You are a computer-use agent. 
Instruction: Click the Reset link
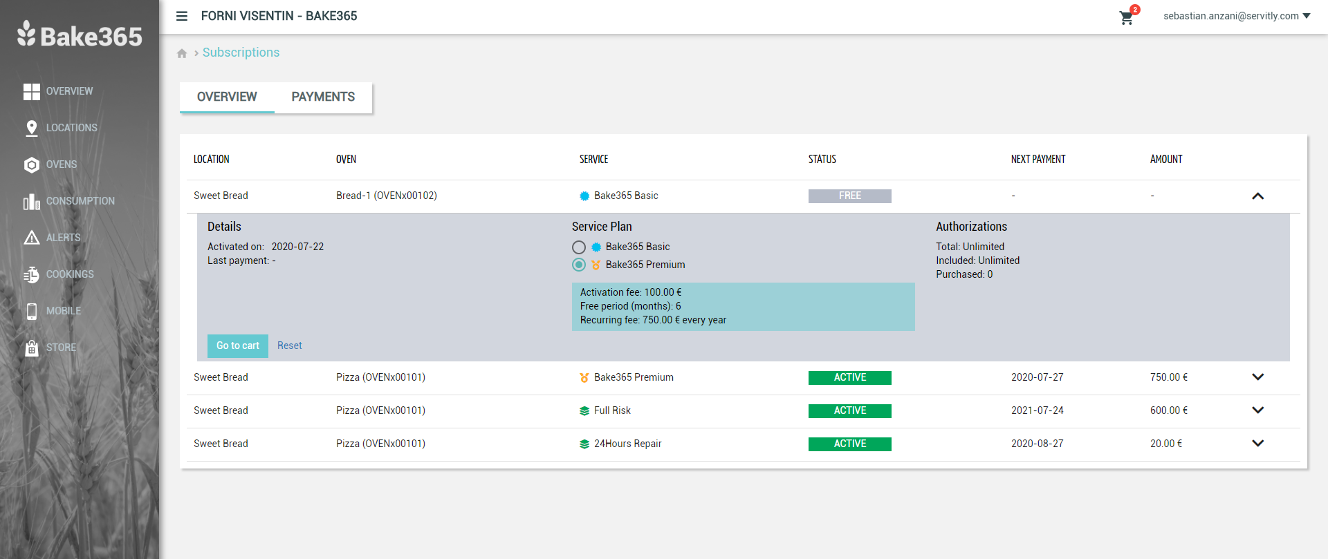[290, 346]
